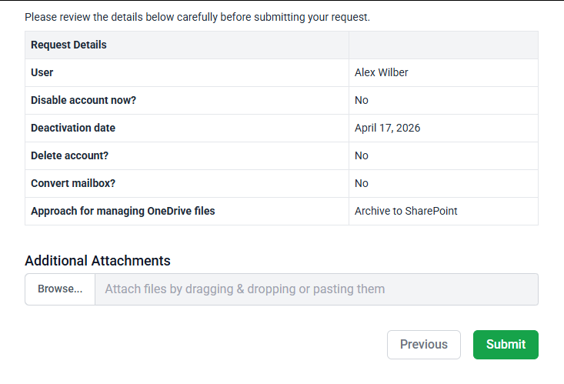Select the Archive to SharePoint value

(406, 211)
